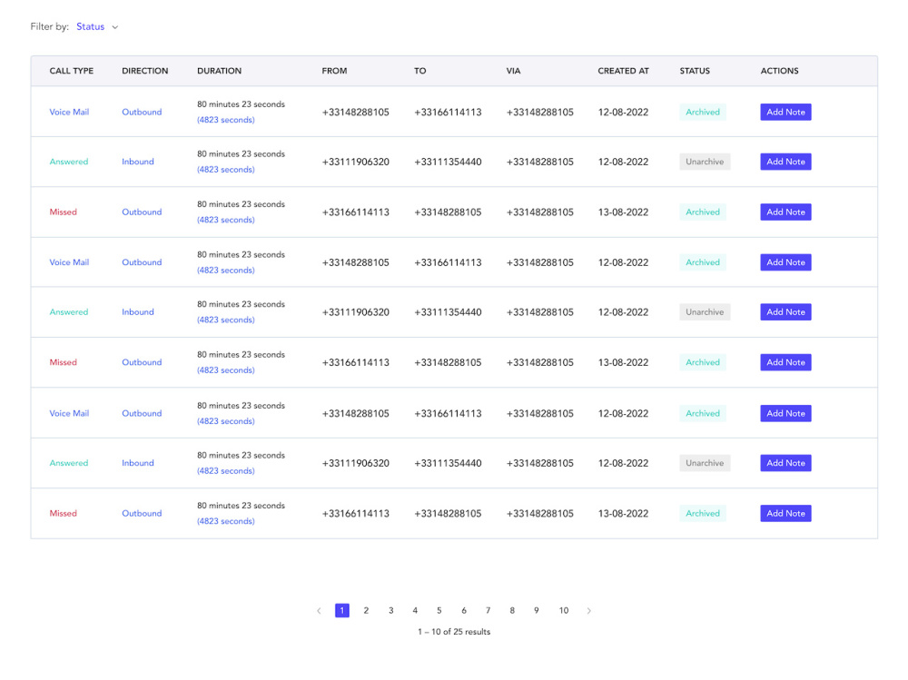
Task: Select page 1 in the pagination
Action: [342, 610]
